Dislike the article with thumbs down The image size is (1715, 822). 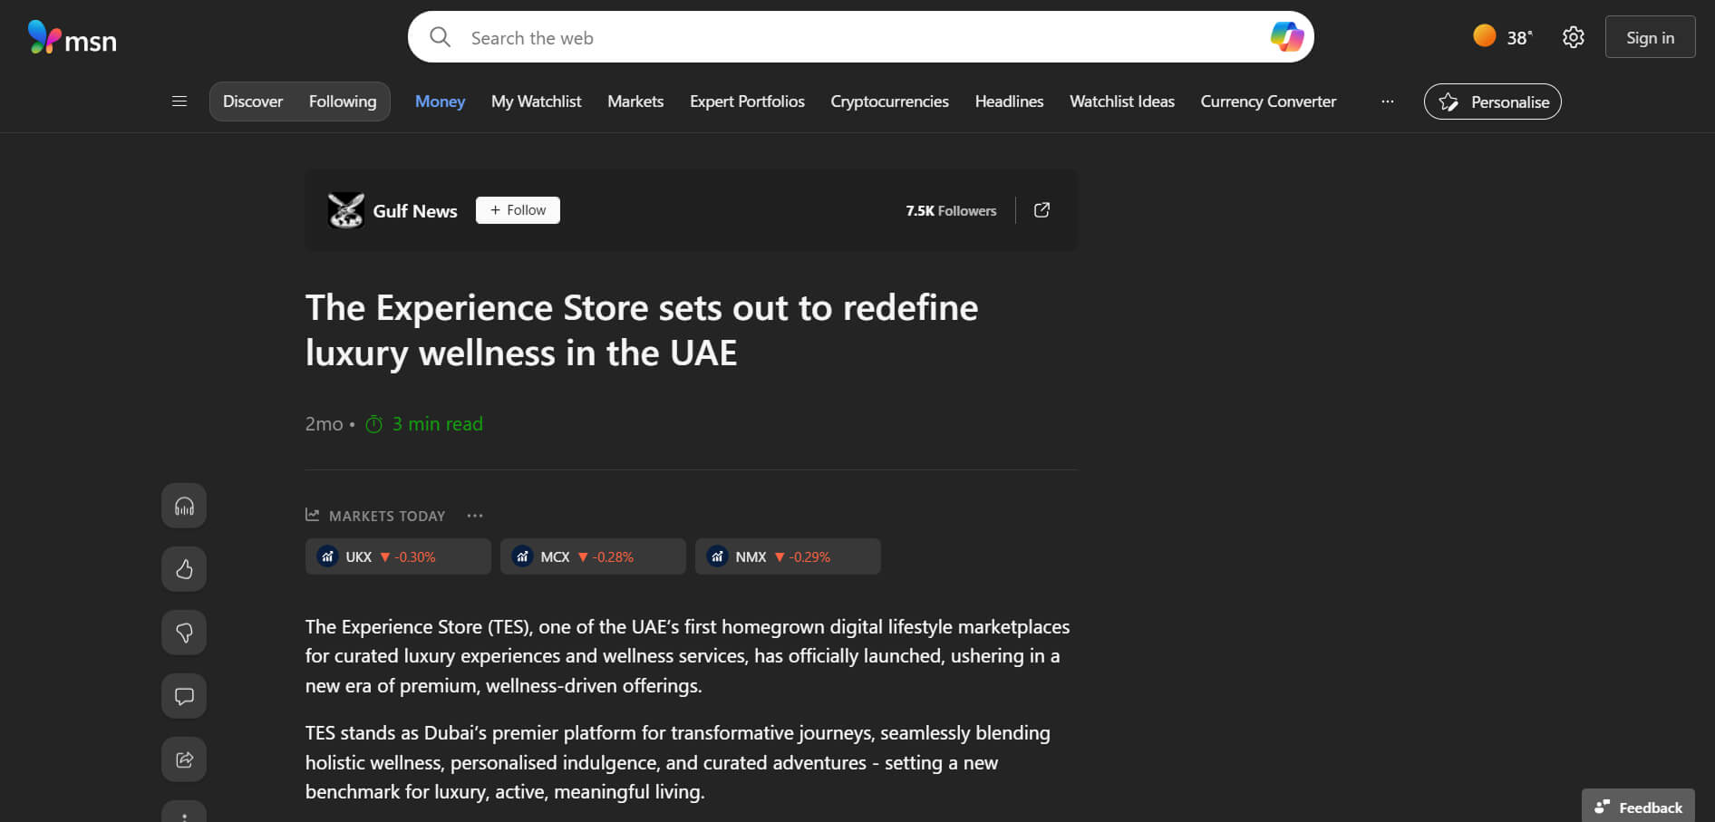pos(184,633)
